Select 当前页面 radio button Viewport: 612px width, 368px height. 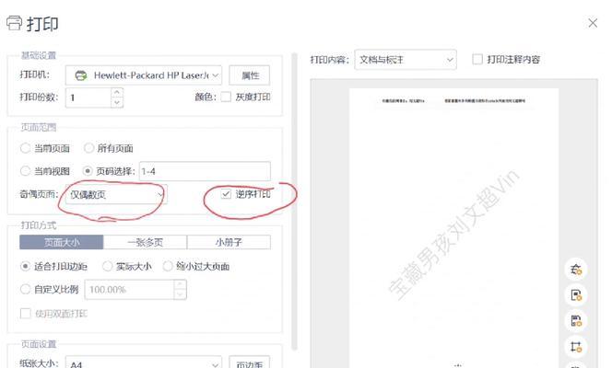(x=25, y=148)
